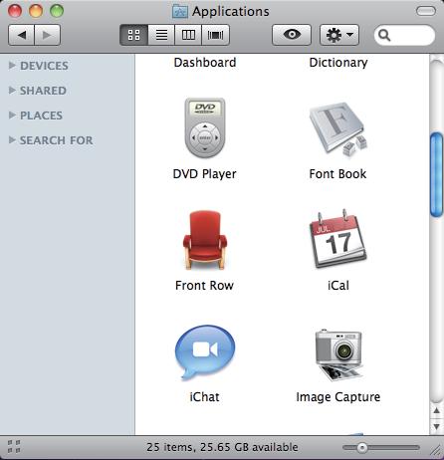Toggle the toolbar with the pill button

(x=426, y=11)
